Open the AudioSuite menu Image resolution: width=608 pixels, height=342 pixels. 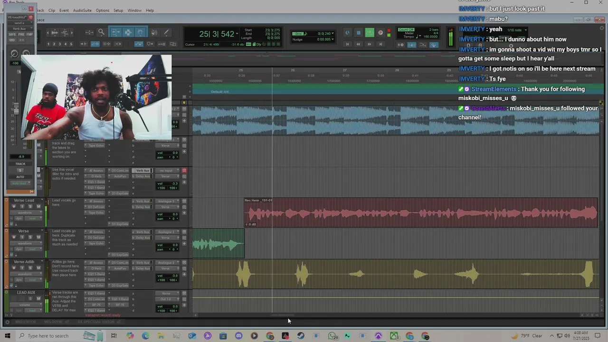pyautogui.click(x=82, y=10)
